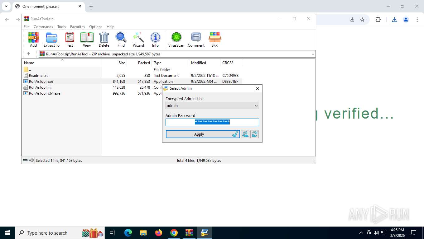Open a new Chrome tab
Screen dimensions: 424x239
coord(91,6)
